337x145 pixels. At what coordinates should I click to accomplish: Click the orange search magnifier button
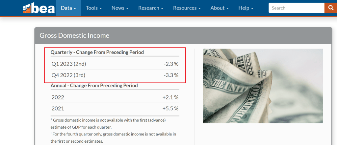[329, 8]
